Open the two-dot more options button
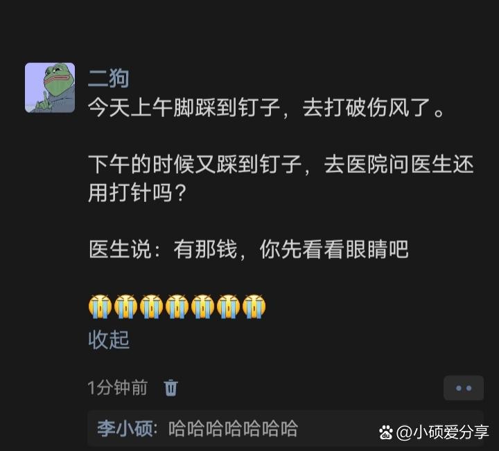 tap(464, 388)
